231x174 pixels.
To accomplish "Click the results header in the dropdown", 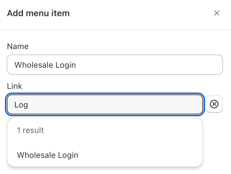I will [30, 130].
